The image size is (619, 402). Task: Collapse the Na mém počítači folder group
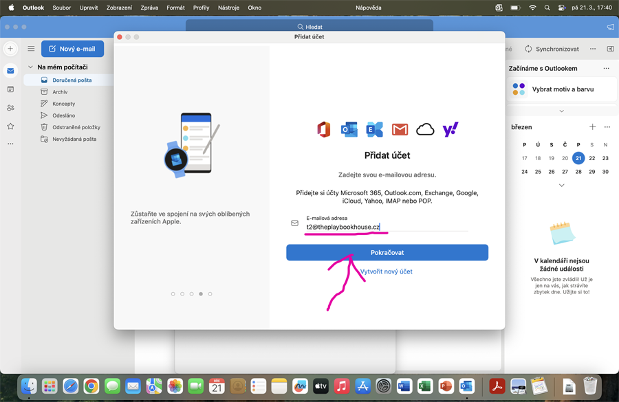[30, 67]
